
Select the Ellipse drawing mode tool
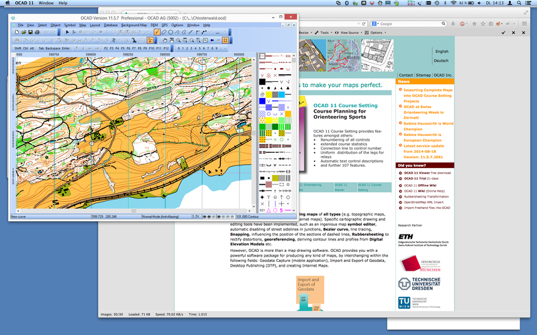point(164,32)
